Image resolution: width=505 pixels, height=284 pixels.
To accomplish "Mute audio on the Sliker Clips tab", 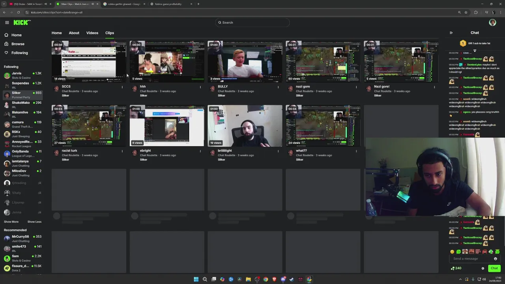I will (x=93, y=4).
